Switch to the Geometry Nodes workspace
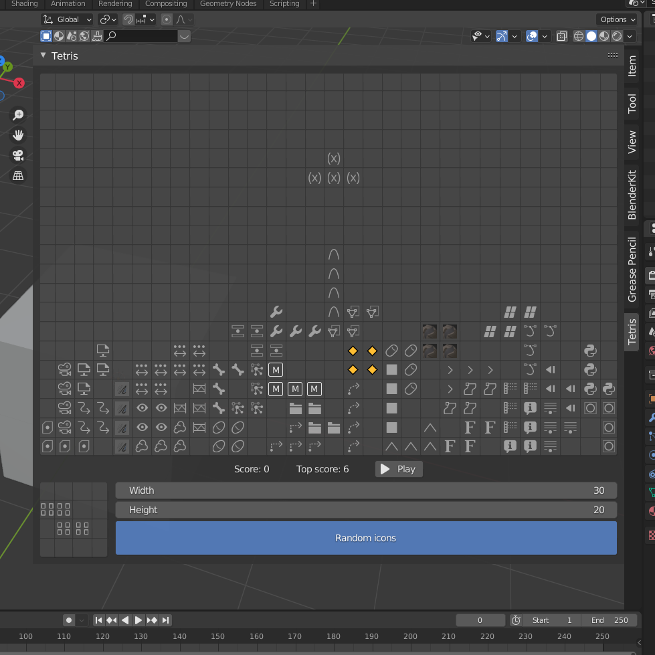Viewport: 655px width, 655px height. coord(228,4)
